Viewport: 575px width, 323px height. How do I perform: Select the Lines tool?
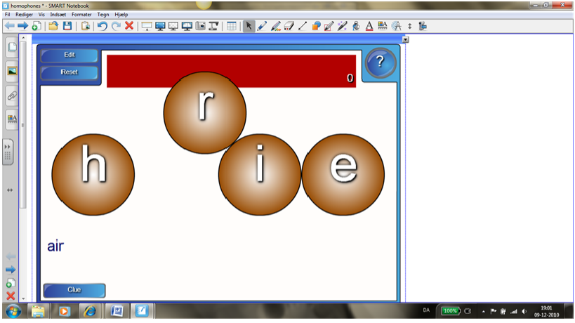(x=303, y=26)
